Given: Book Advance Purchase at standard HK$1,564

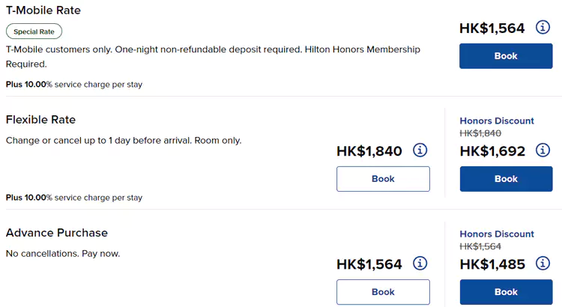Looking at the screenshot, I should (x=383, y=292).
